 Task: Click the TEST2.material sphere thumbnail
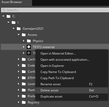(x=29, y=47)
